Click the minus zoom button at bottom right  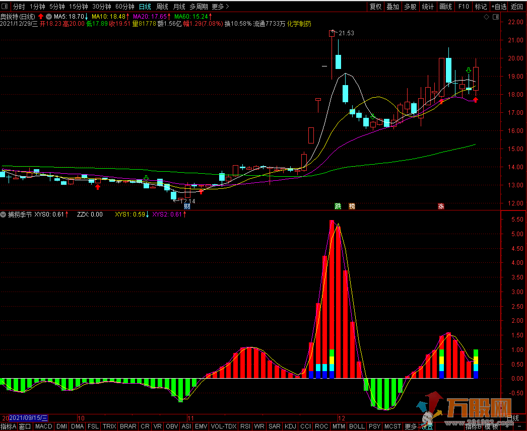519,426
